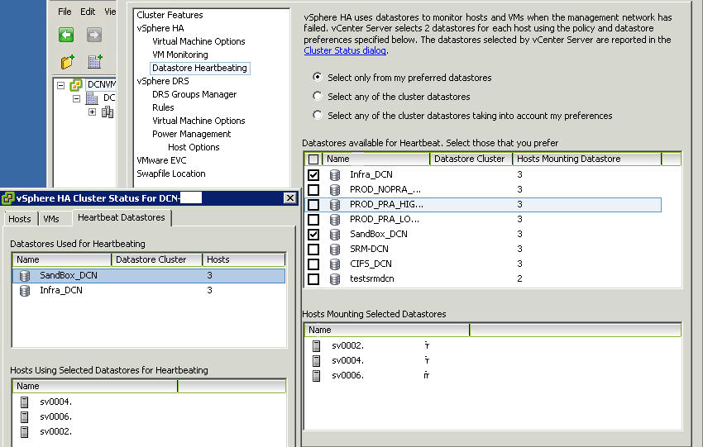The image size is (703, 447).
Task: Select Cluster Features in settings list
Action: click(x=170, y=15)
